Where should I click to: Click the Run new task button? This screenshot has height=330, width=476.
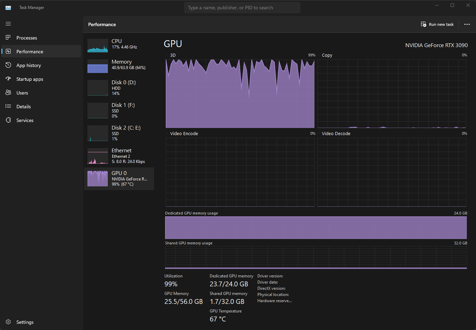coord(437,24)
